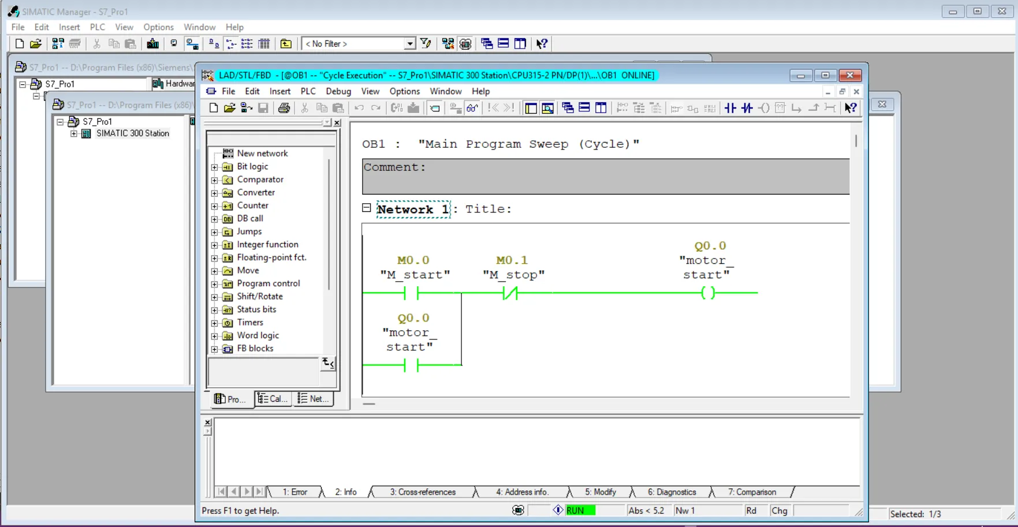The width and height of the screenshot is (1018, 527).
Task: Click Help pointer icon in LAD editor toolbar
Action: pos(851,108)
